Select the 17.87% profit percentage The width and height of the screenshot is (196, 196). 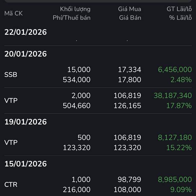coord(179,106)
